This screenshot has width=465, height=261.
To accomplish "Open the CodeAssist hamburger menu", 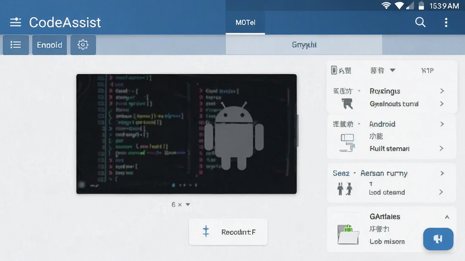I will (x=15, y=22).
